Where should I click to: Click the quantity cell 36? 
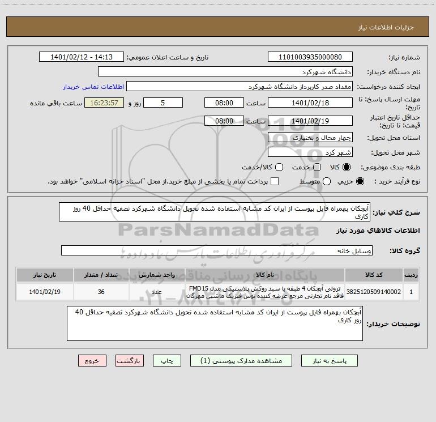(101, 292)
